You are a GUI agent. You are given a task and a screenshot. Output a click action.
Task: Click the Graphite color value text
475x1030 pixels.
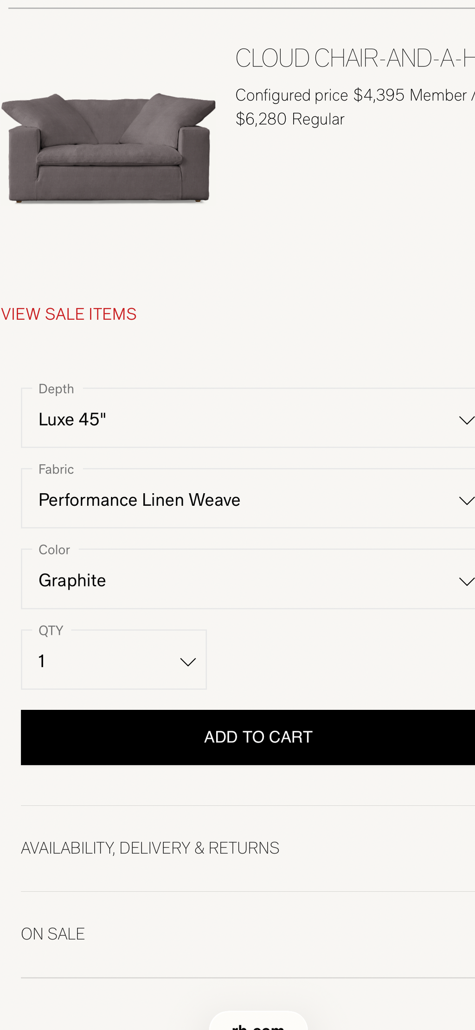pos(72,580)
